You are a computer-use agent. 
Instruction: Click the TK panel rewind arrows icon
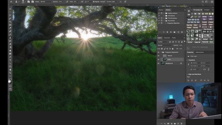(195, 14)
